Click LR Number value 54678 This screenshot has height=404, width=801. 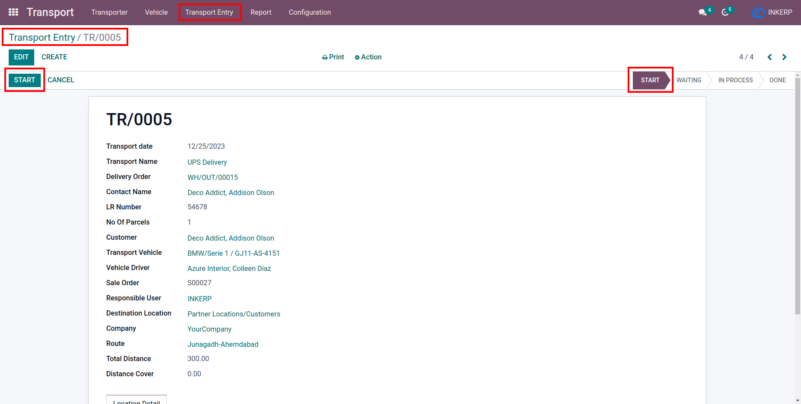pos(197,207)
